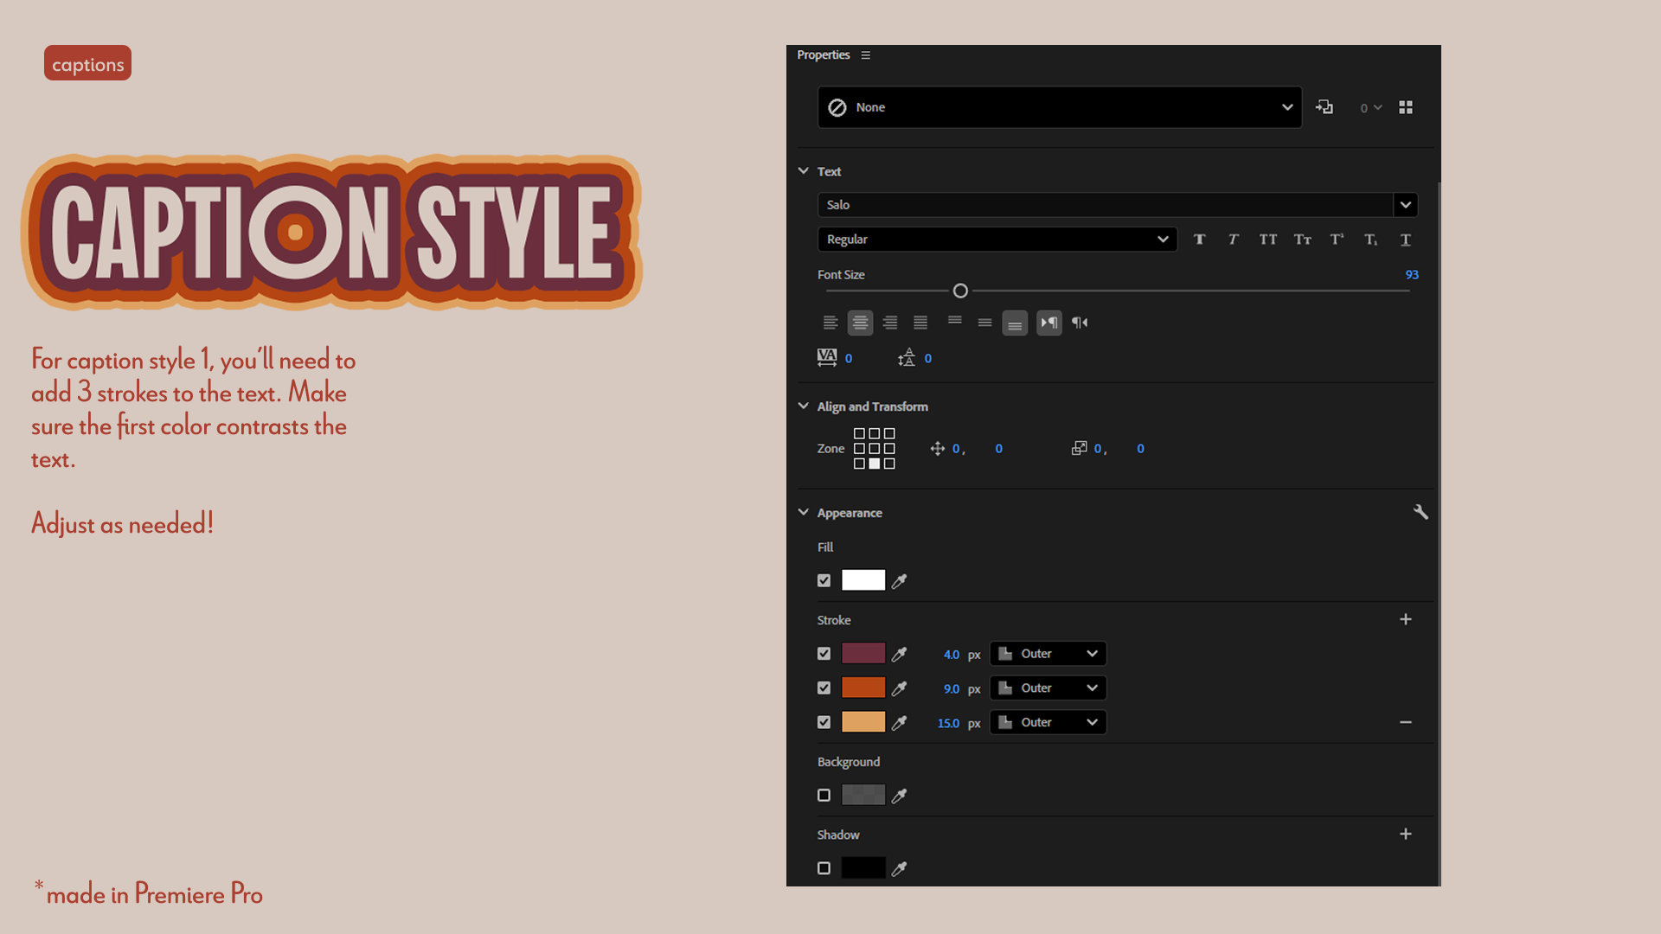Add a new stroke with plus button

(x=1406, y=619)
